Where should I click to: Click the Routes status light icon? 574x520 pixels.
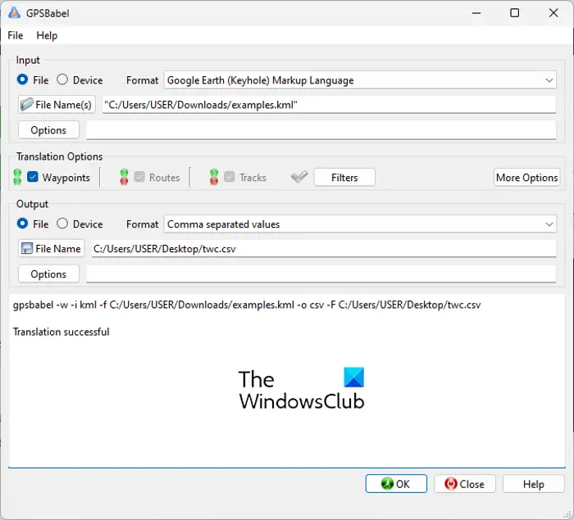[x=124, y=177]
